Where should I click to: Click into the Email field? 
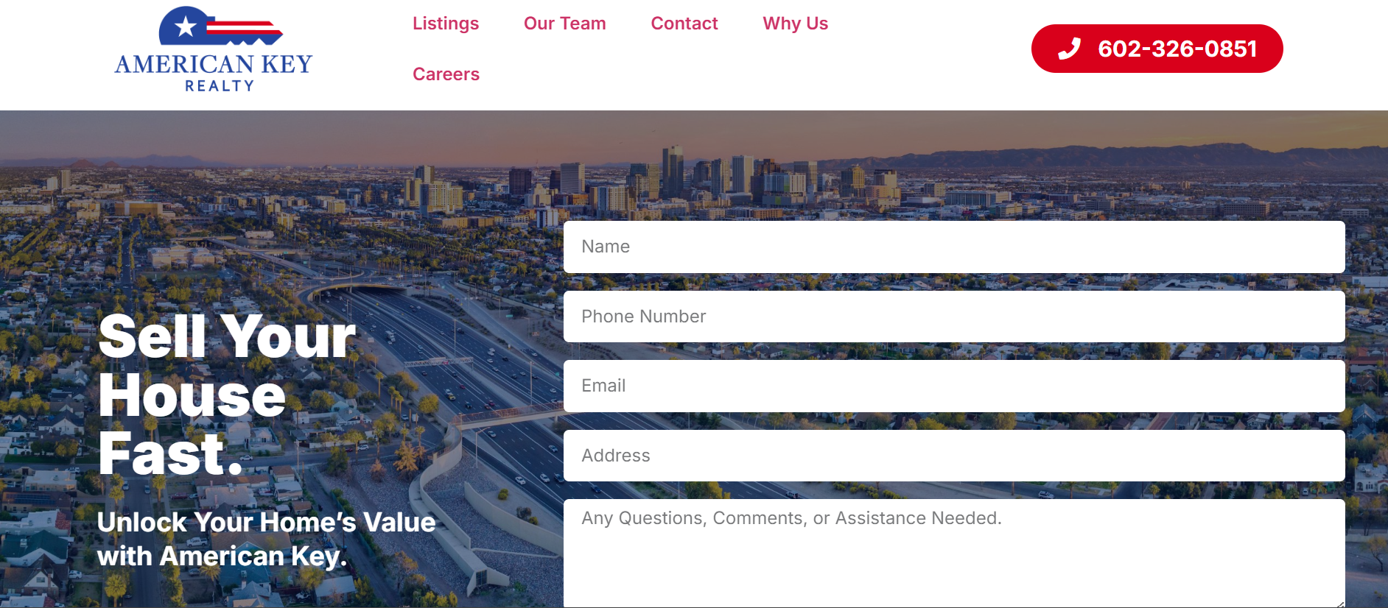954,386
